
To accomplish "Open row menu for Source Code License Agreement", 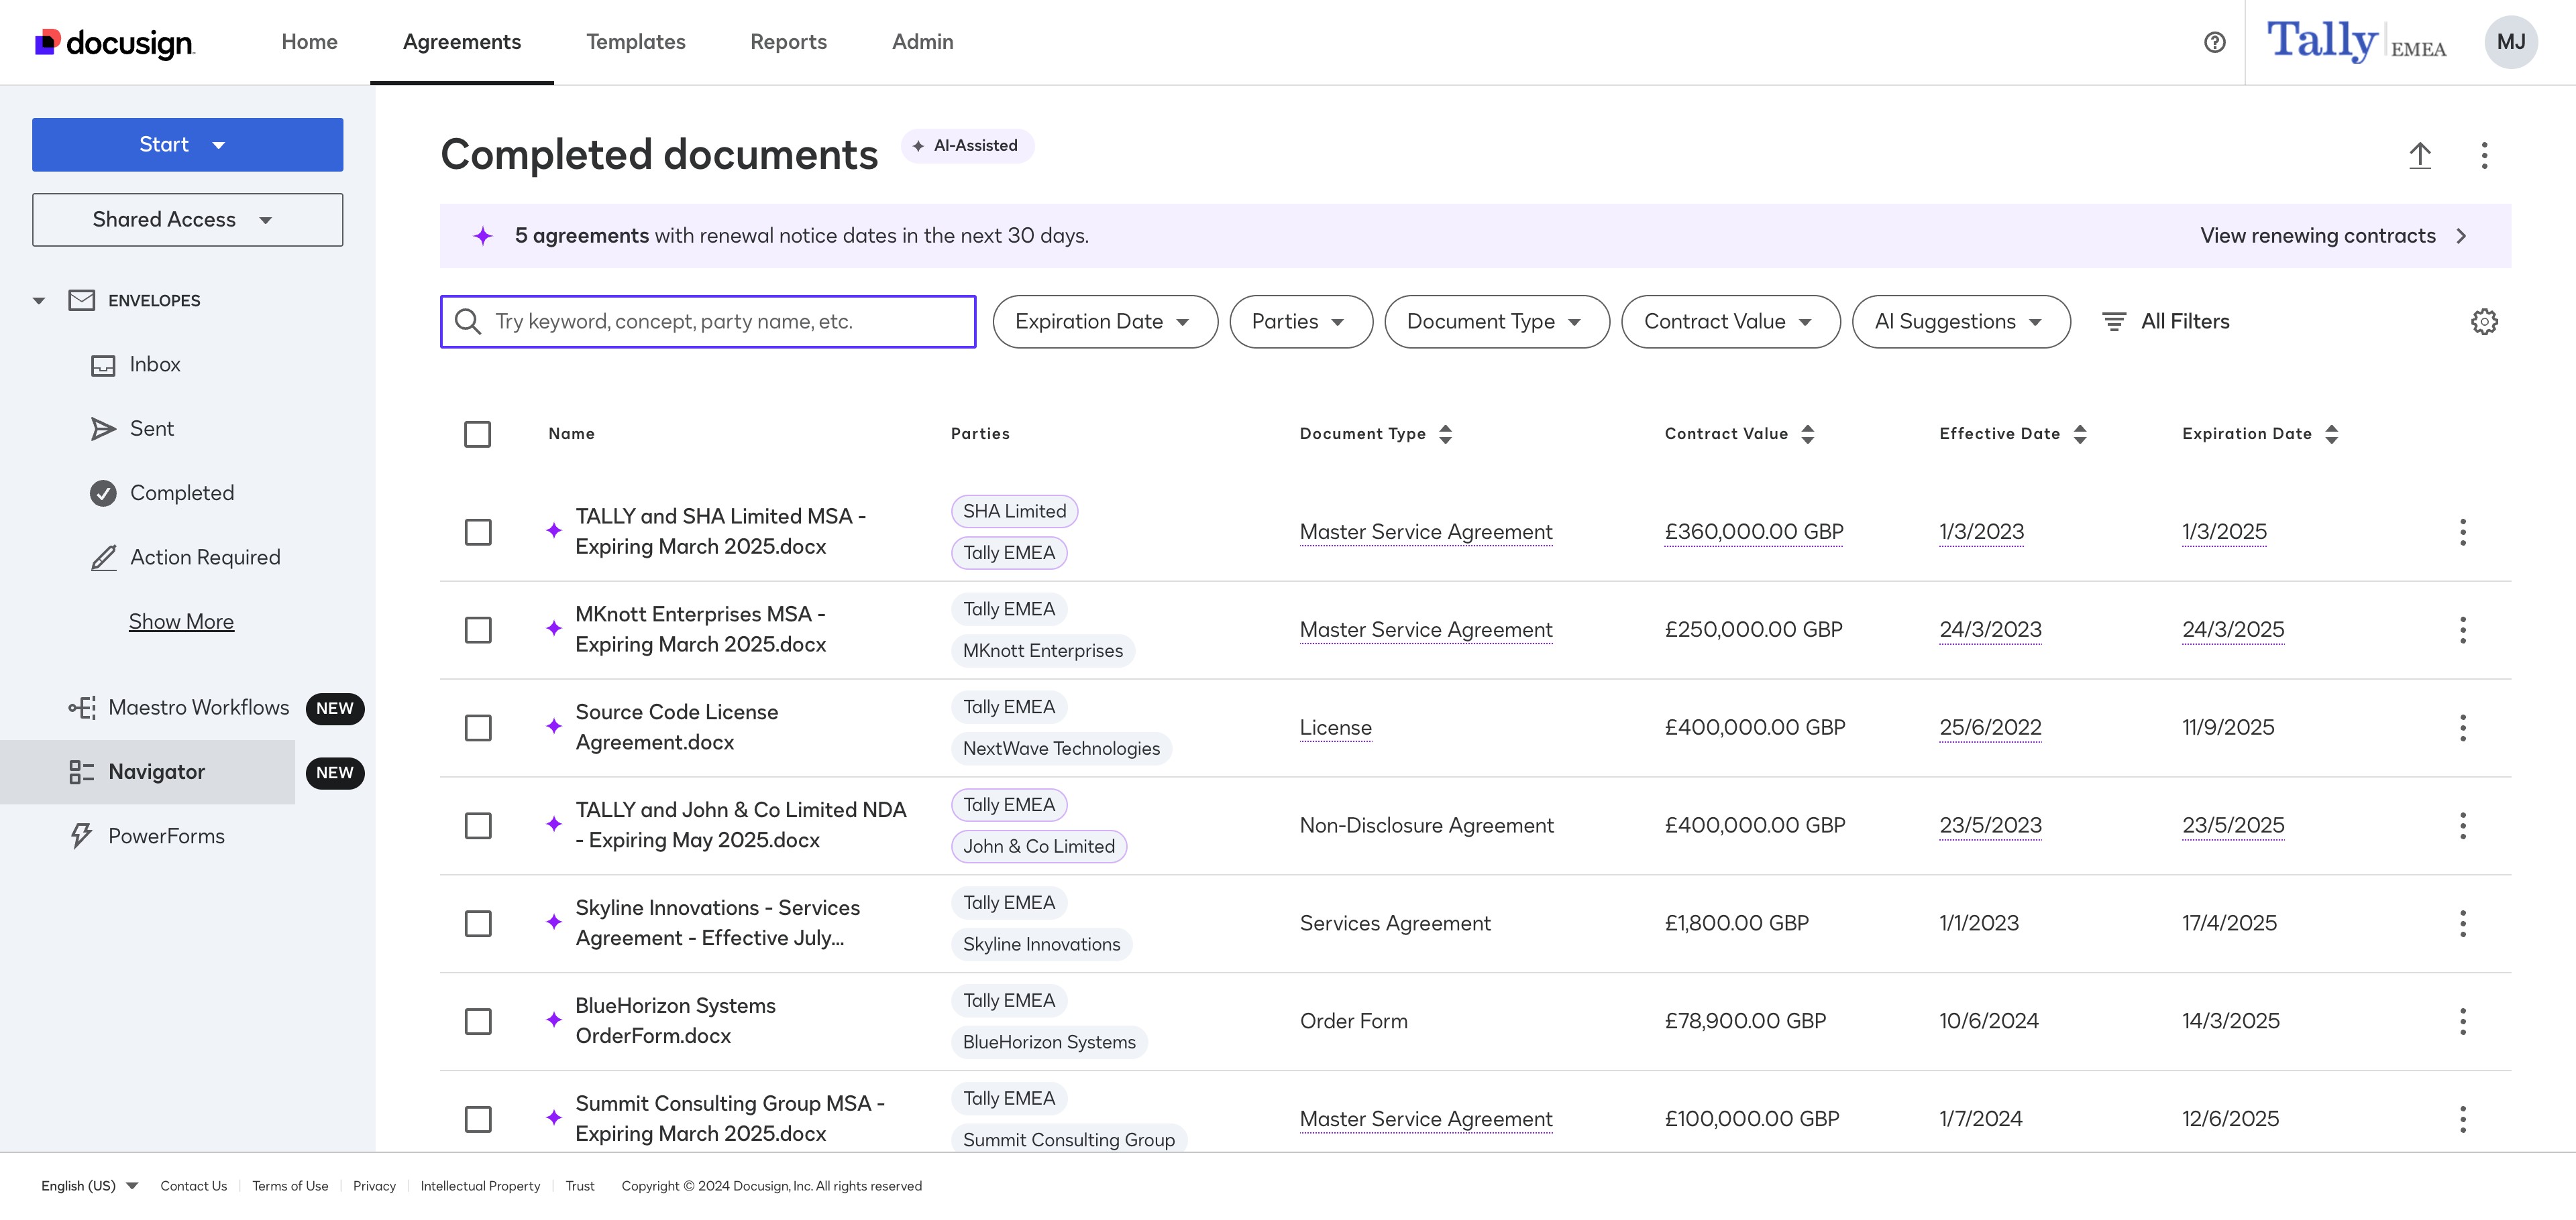I will pos(2462,727).
